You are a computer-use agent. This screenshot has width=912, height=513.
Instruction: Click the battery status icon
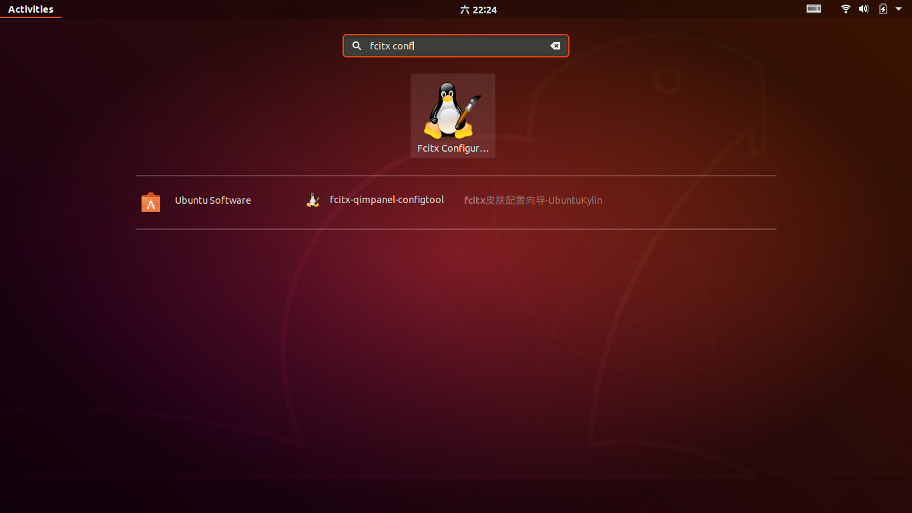pos(881,9)
